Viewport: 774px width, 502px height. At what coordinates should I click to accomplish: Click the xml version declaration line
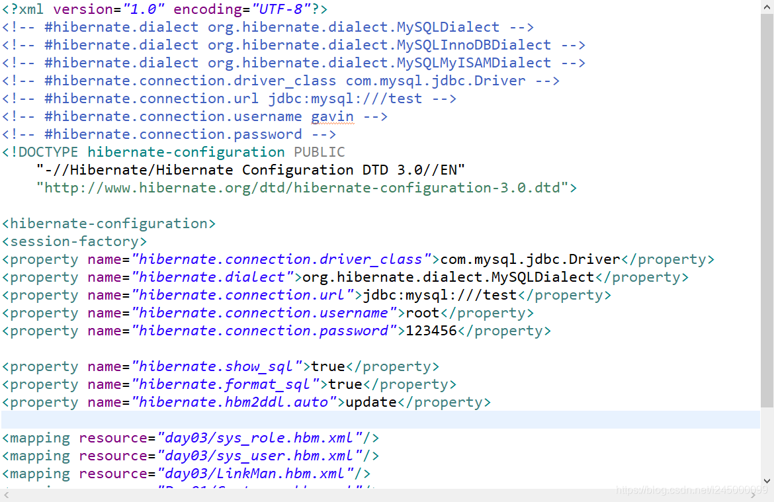pos(165,9)
